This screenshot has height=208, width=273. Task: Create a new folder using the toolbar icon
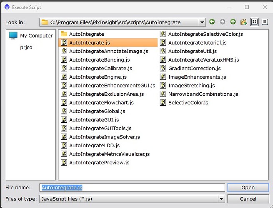click(x=243, y=22)
